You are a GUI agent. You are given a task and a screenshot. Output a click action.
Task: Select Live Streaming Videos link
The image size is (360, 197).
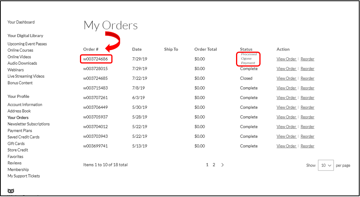pos(26,76)
